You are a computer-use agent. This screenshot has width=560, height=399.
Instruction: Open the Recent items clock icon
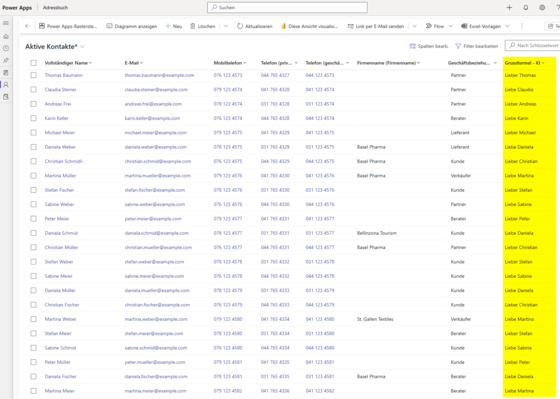6,48
